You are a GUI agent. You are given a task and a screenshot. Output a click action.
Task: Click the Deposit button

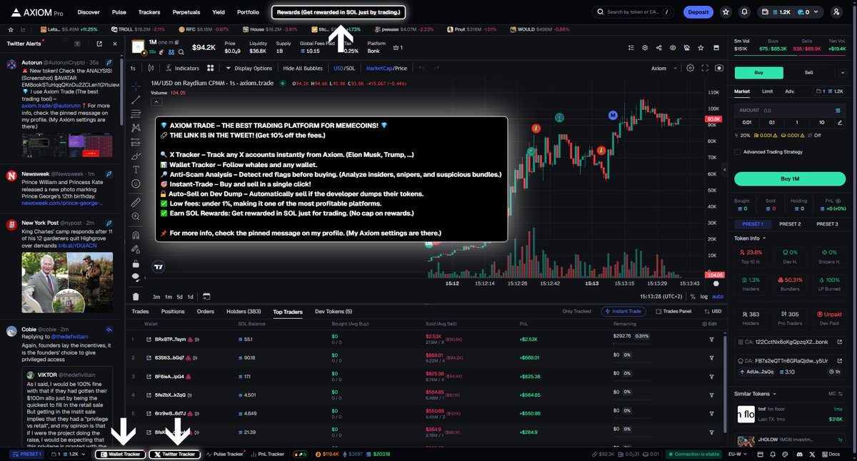click(x=698, y=12)
